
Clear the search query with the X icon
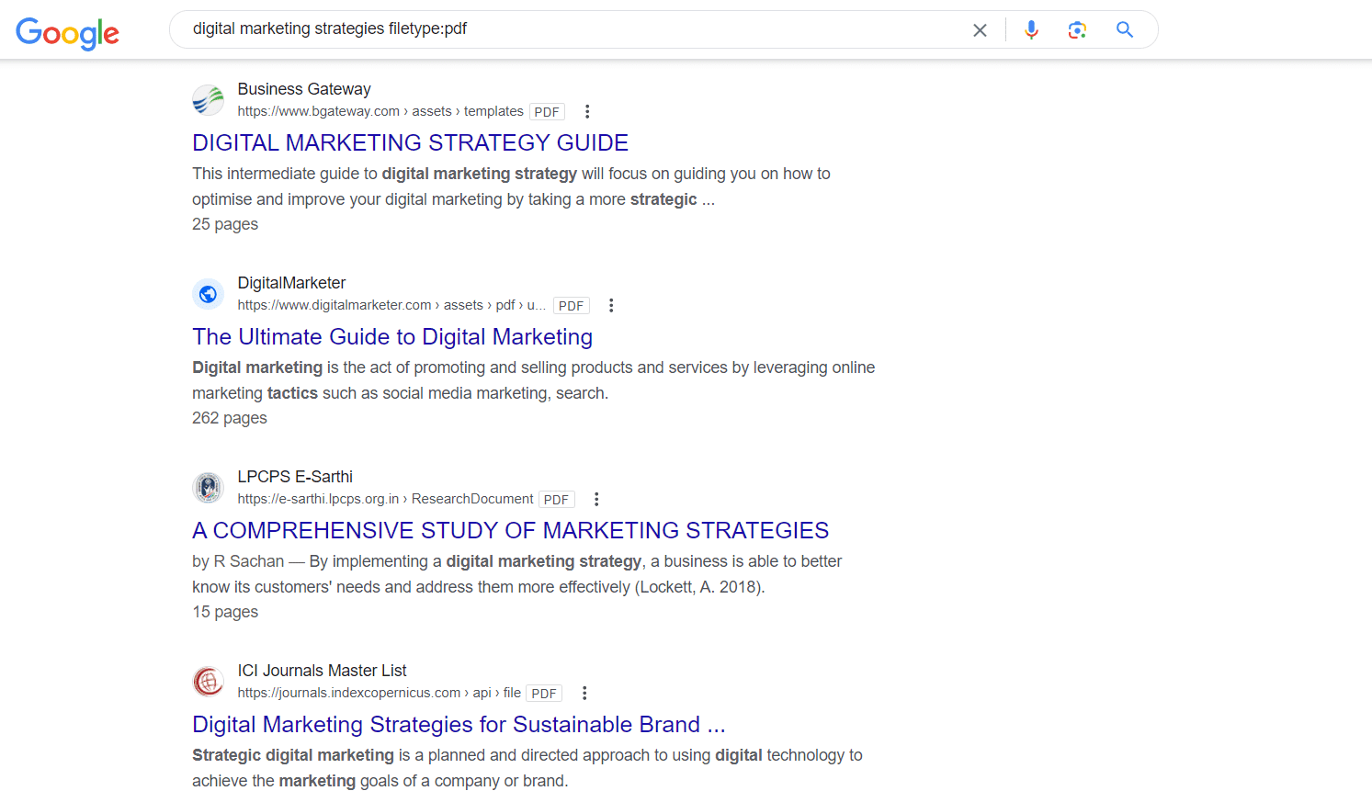[980, 29]
